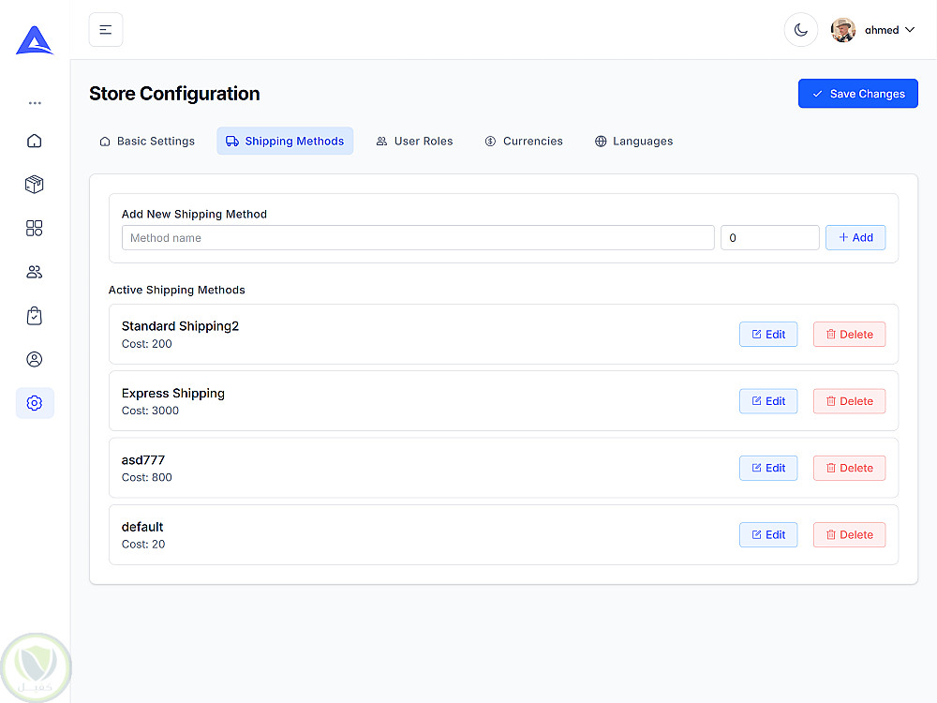This screenshot has height=703, width=937.
Task: Delete the Express Shipping method
Action: [849, 401]
